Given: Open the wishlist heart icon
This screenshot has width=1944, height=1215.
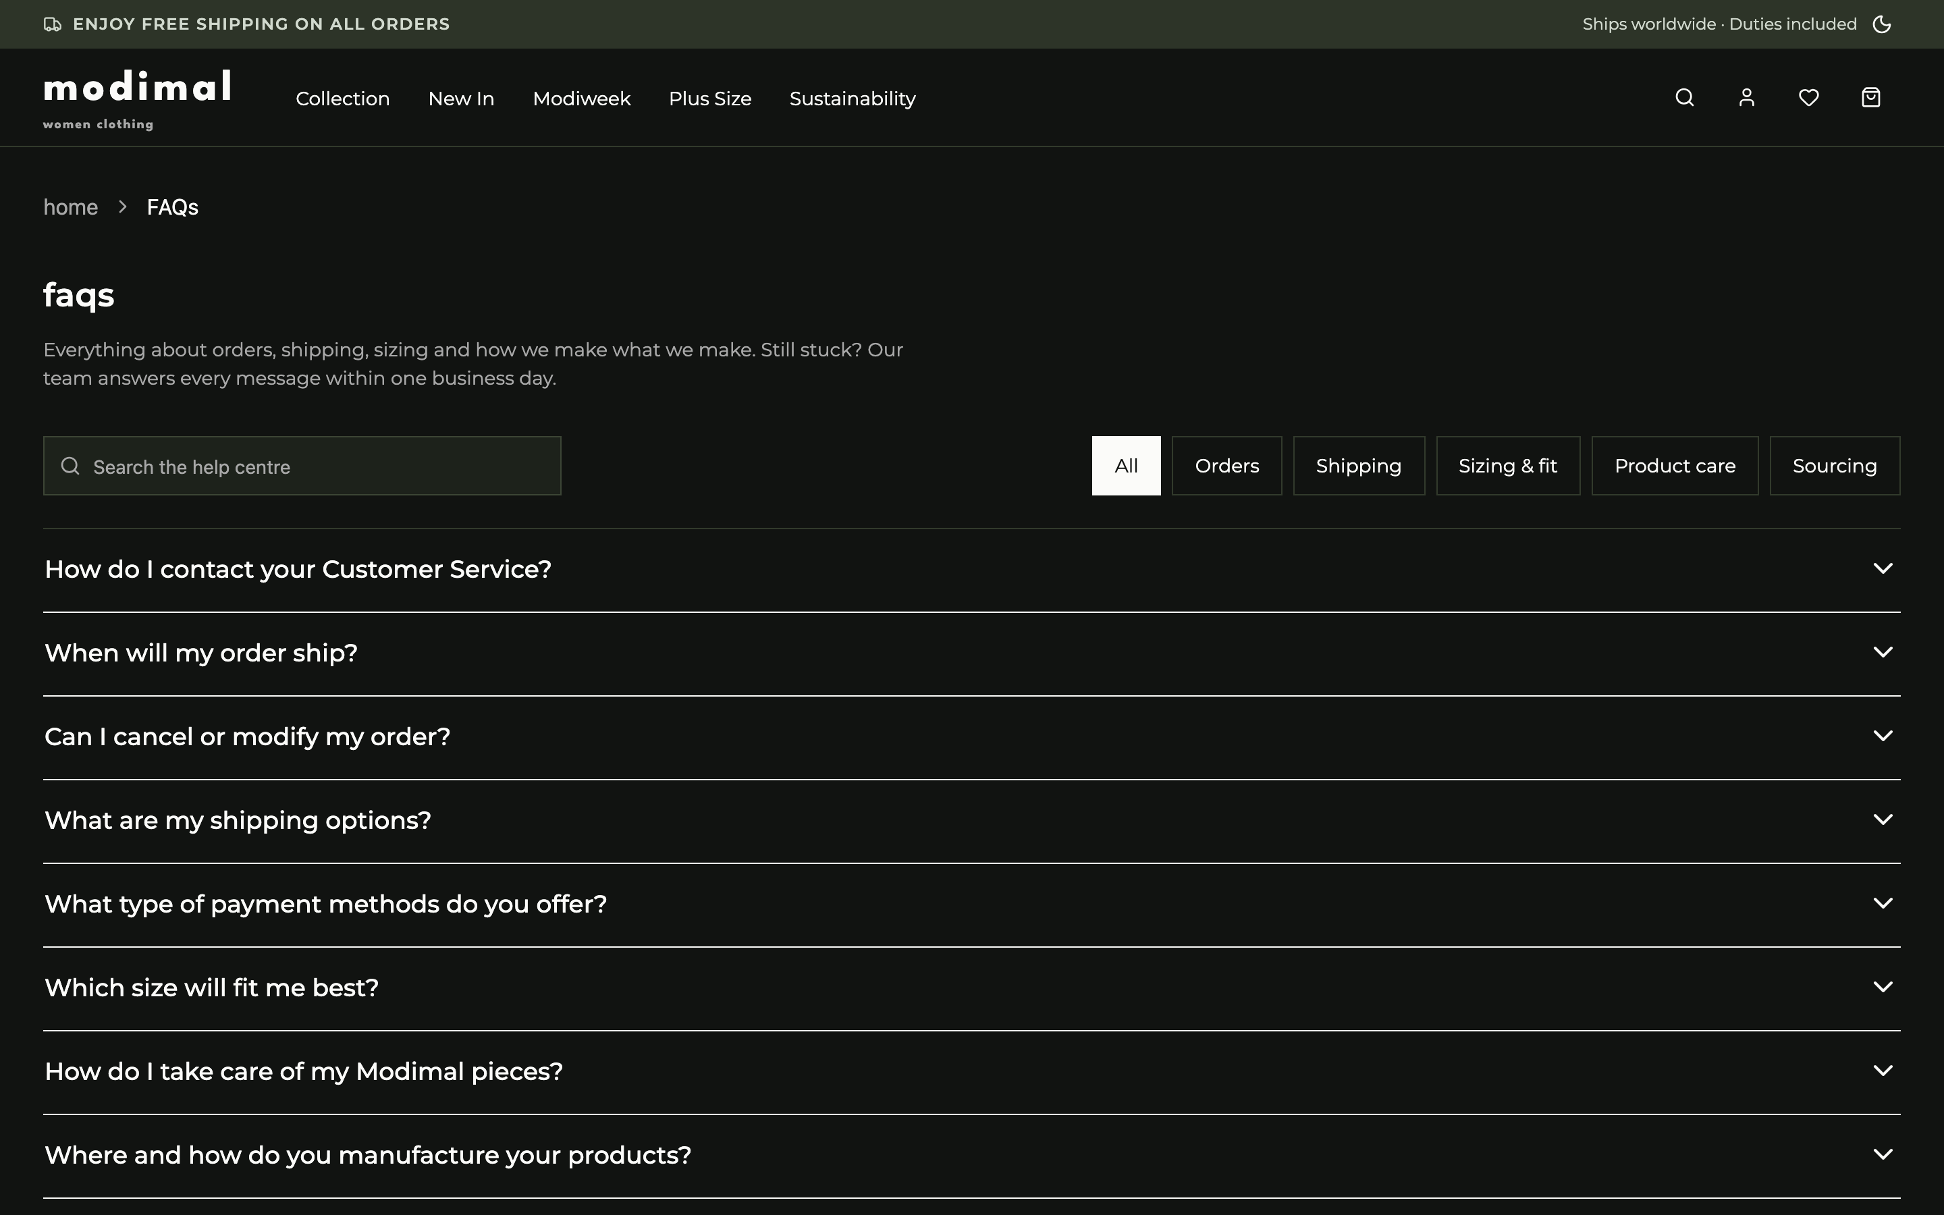Looking at the screenshot, I should (1808, 98).
